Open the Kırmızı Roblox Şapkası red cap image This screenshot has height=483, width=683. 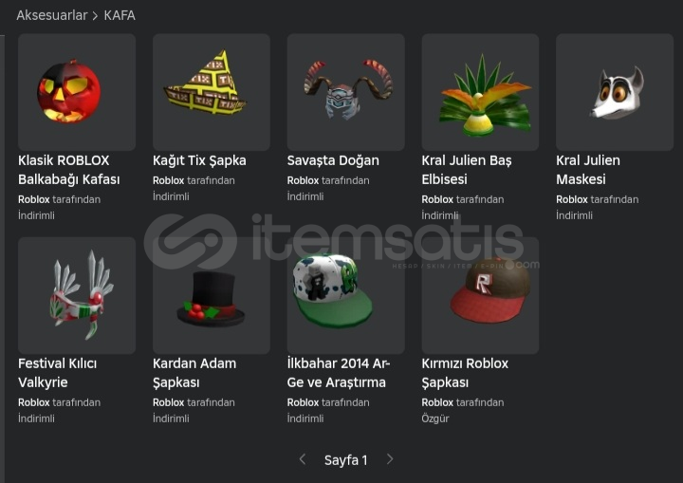tap(480, 295)
